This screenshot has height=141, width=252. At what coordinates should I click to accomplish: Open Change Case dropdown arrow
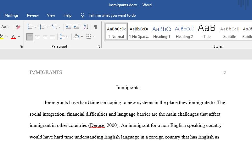tap(9, 27)
